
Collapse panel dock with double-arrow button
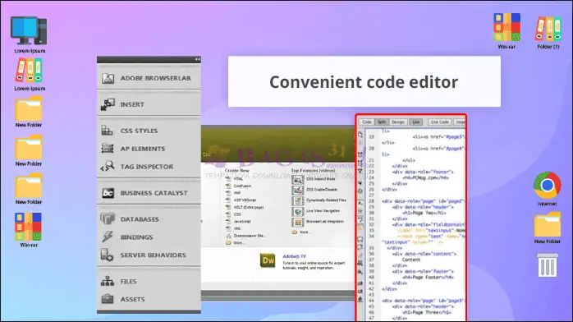197,59
